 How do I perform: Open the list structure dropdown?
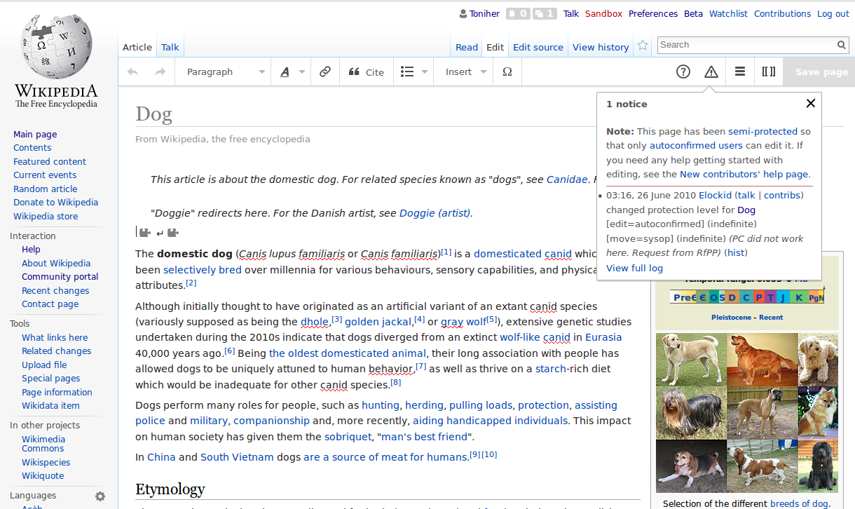click(x=413, y=72)
